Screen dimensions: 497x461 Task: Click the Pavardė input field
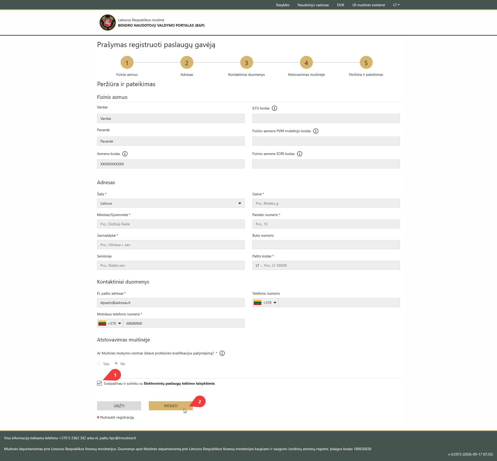[171, 141]
